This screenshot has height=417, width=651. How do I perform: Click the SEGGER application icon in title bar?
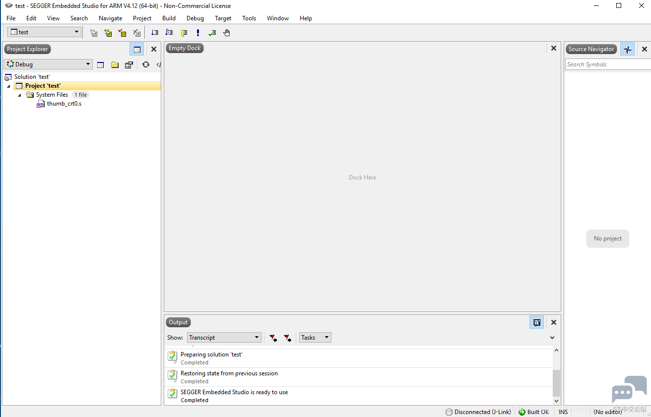[9, 6]
